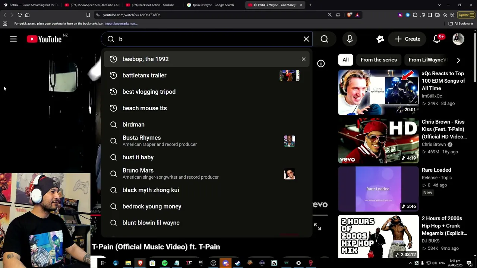The width and height of the screenshot is (477, 268).
Task: Open the YouTube guide hamburger menu
Action: point(13,39)
